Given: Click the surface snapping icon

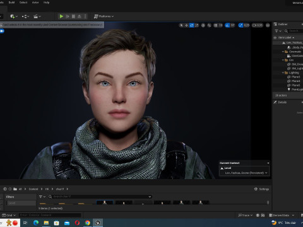Looking at the screenshot, I should tap(210, 25).
